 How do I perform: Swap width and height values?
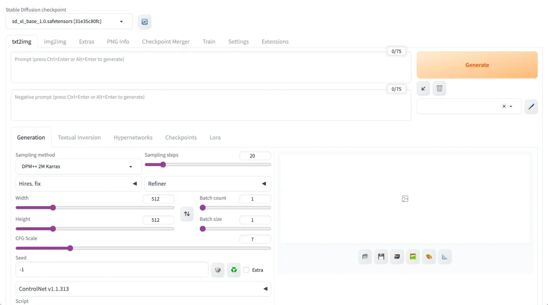pos(187,214)
